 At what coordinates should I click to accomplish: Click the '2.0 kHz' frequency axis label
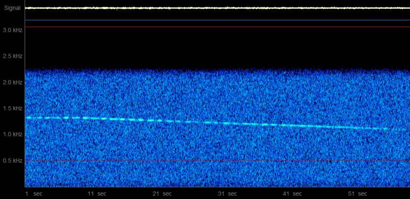coord(13,82)
